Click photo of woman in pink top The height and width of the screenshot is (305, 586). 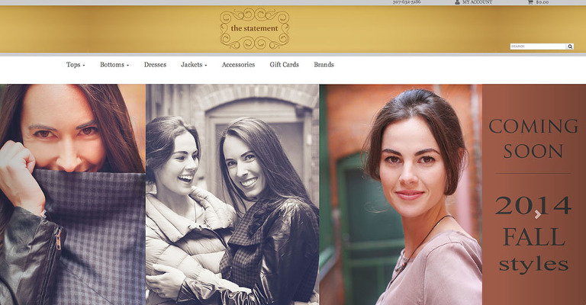pos(401,194)
